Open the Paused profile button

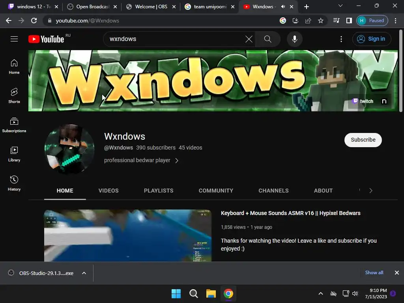(x=372, y=21)
